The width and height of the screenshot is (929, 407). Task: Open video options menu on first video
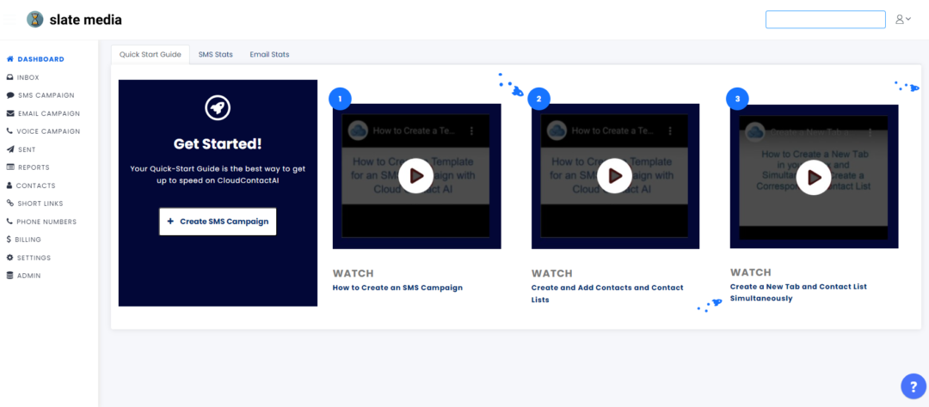tap(471, 131)
